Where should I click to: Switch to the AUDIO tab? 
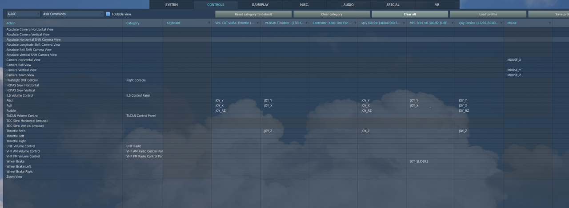click(x=349, y=4)
